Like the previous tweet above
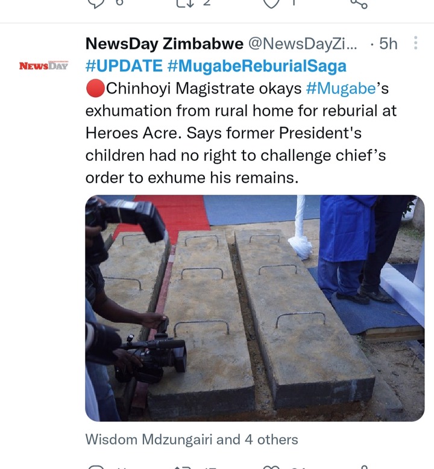 pyautogui.click(x=271, y=3)
